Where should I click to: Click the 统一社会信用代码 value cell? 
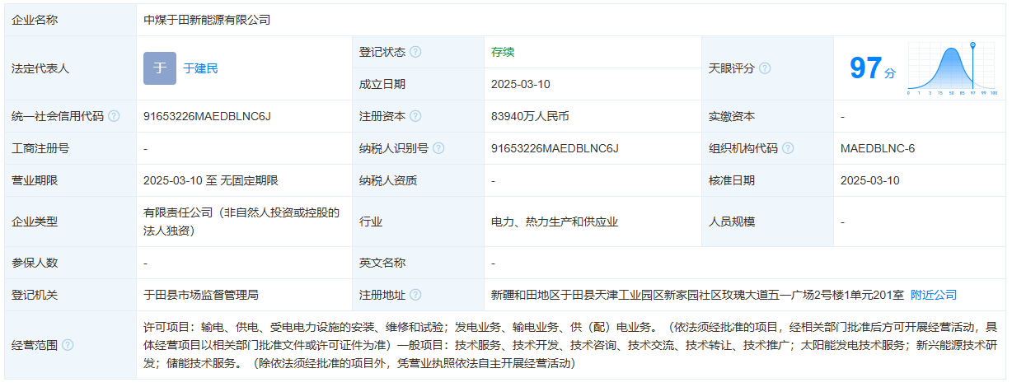pos(207,116)
